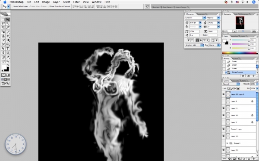The image size is (259, 161).
Task: Select the Hand tool
Action: pyautogui.click(x=3, y=61)
